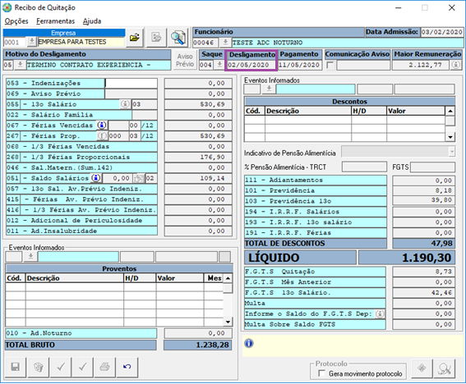The height and width of the screenshot is (384, 466).
Task: Enable Gera movimento protocolo checkbox
Action: (321, 373)
